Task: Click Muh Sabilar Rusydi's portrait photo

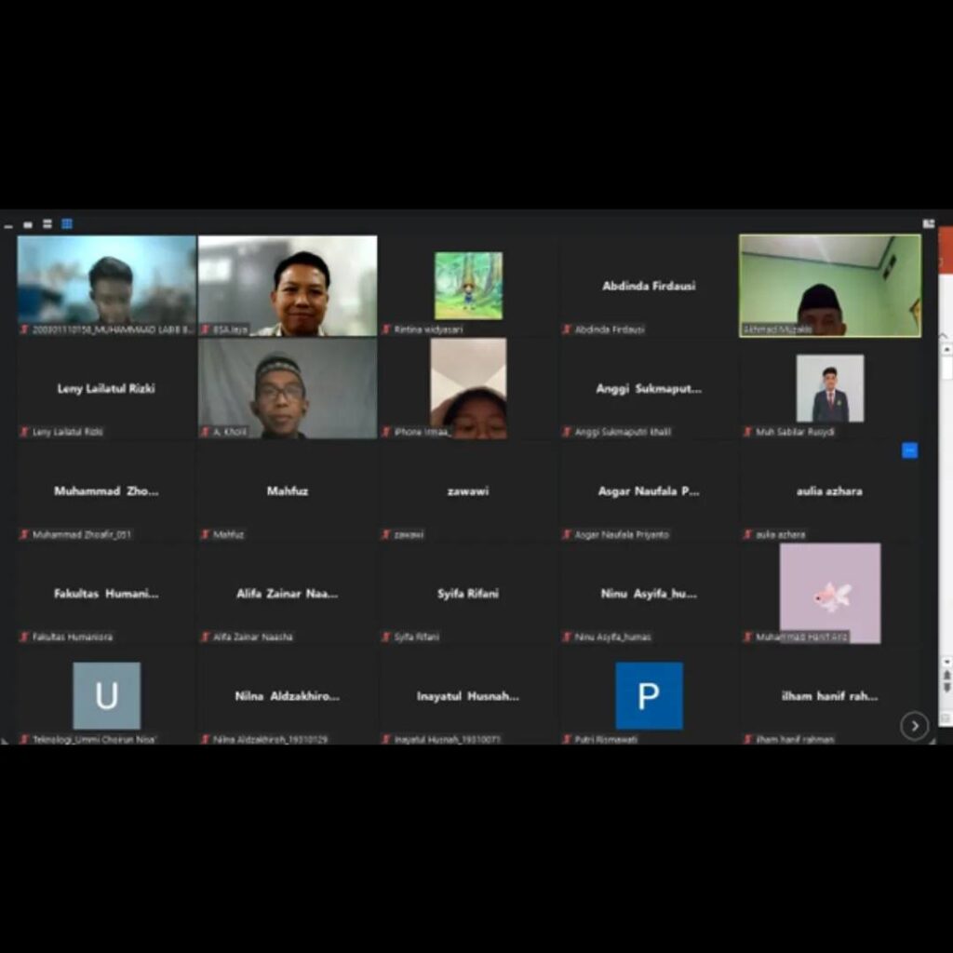Action: (829, 388)
